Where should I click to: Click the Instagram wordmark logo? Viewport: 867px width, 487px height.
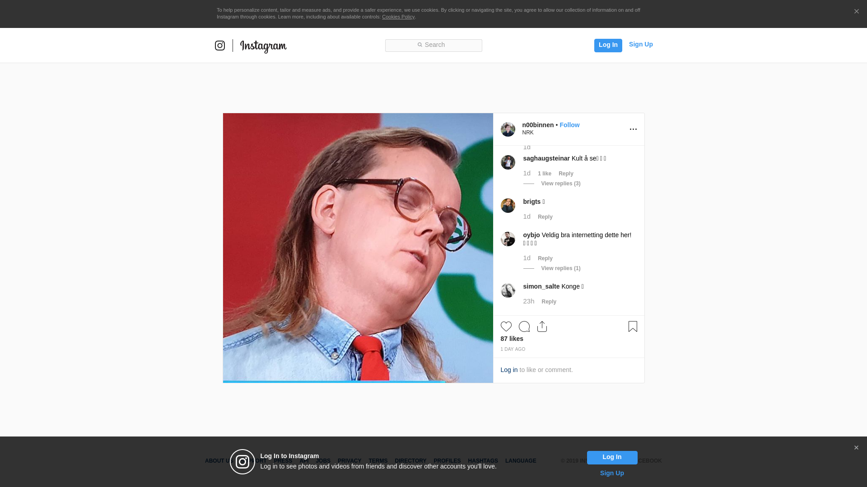pos(263,46)
